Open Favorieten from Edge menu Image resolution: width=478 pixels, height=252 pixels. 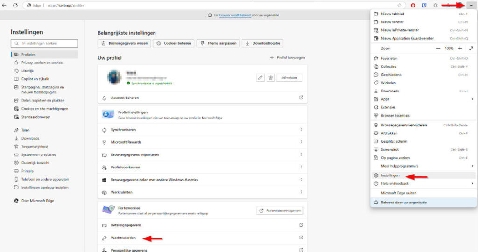(423, 58)
